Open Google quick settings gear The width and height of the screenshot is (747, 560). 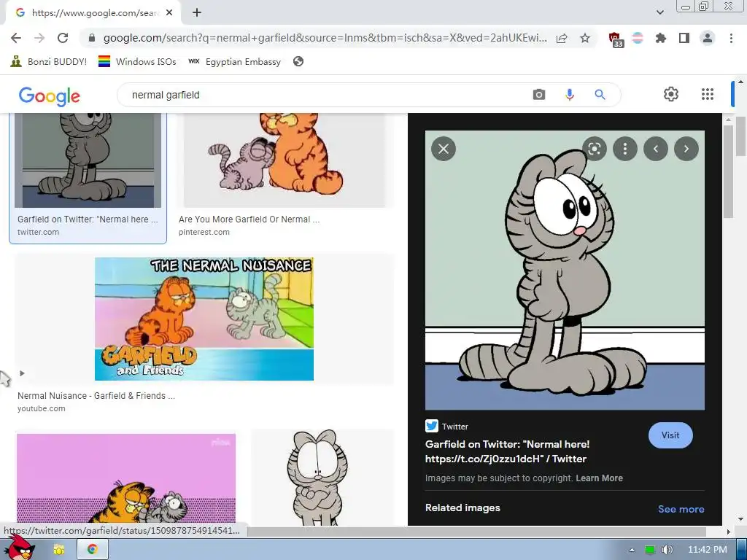click(671, 94)
